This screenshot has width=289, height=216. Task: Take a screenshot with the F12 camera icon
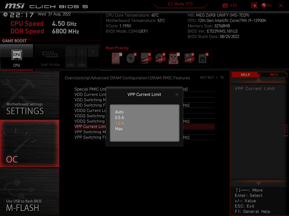click(225, 5)
